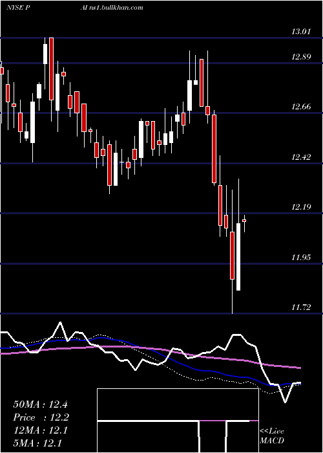Viewport: 323px width, 453px height.
Task: Click the 5MA : 12.1 reading
Action: coord(37,443)
